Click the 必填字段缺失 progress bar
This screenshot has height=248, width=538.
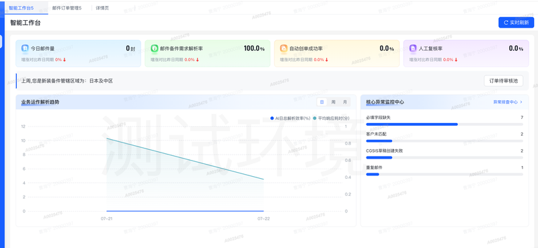(x=445, y=124)
